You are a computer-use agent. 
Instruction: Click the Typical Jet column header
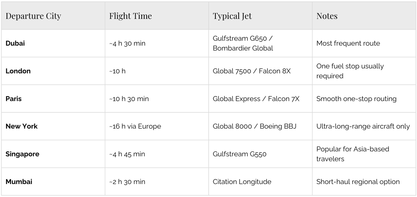(232, 16)
